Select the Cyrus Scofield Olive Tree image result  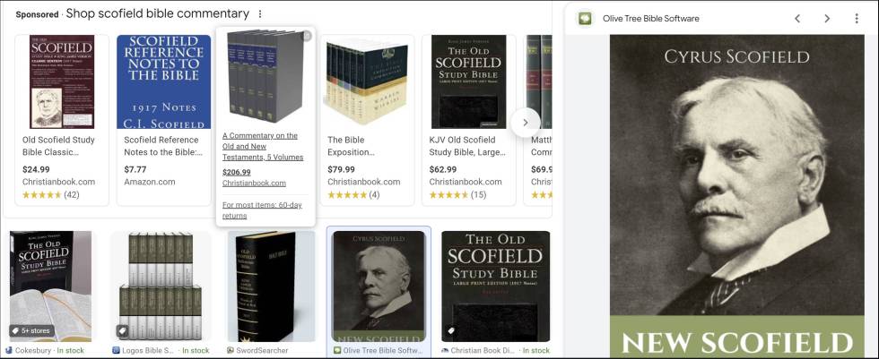tap(379, 286)
